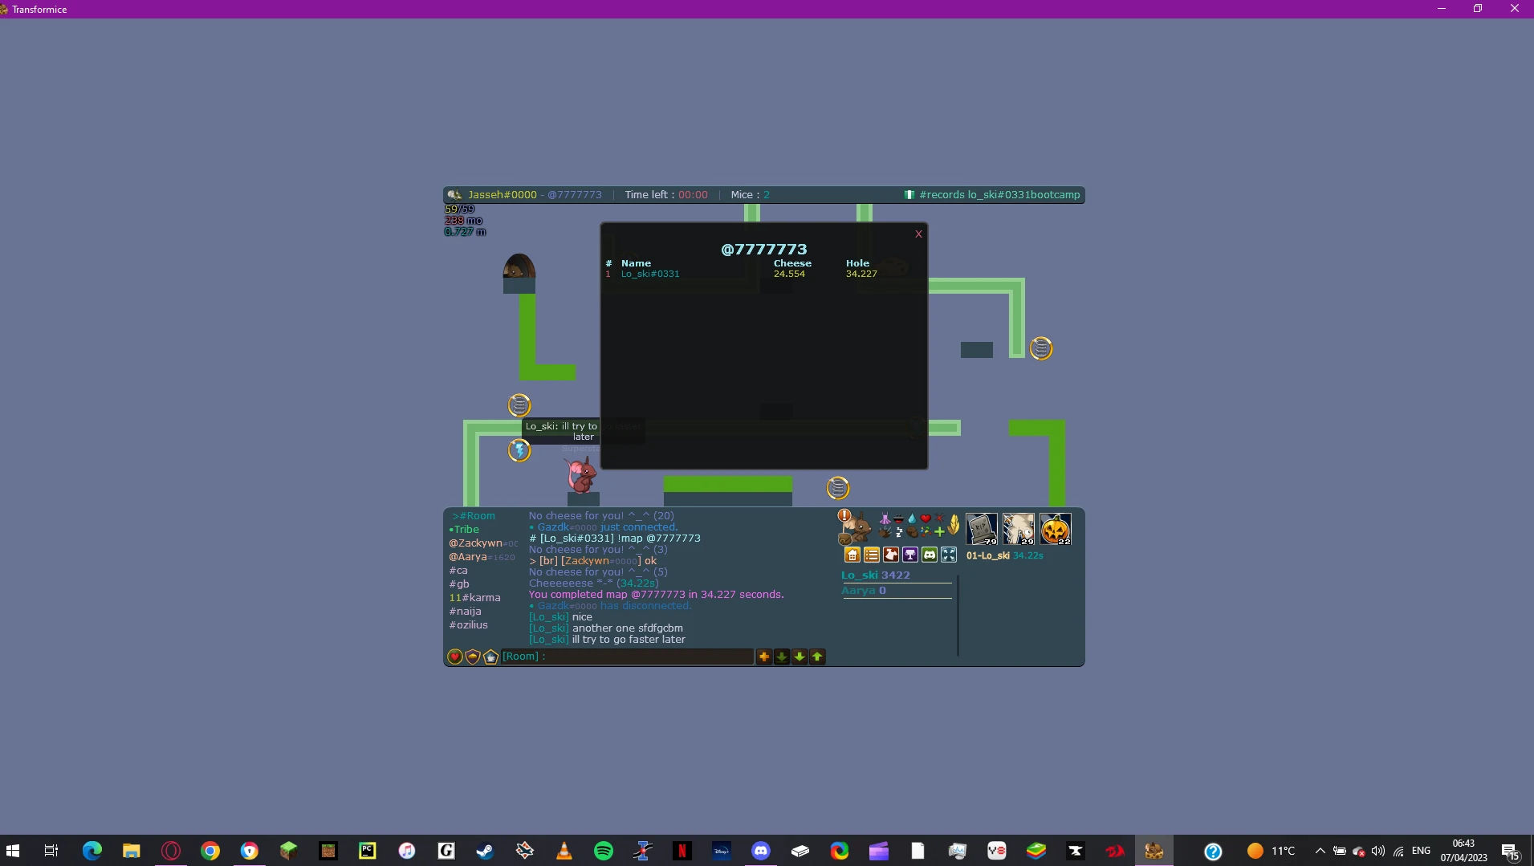Open Steam from the taskbar
Image resolution: width=1534 pixels, height=866 pixels.
pos(486,851)
